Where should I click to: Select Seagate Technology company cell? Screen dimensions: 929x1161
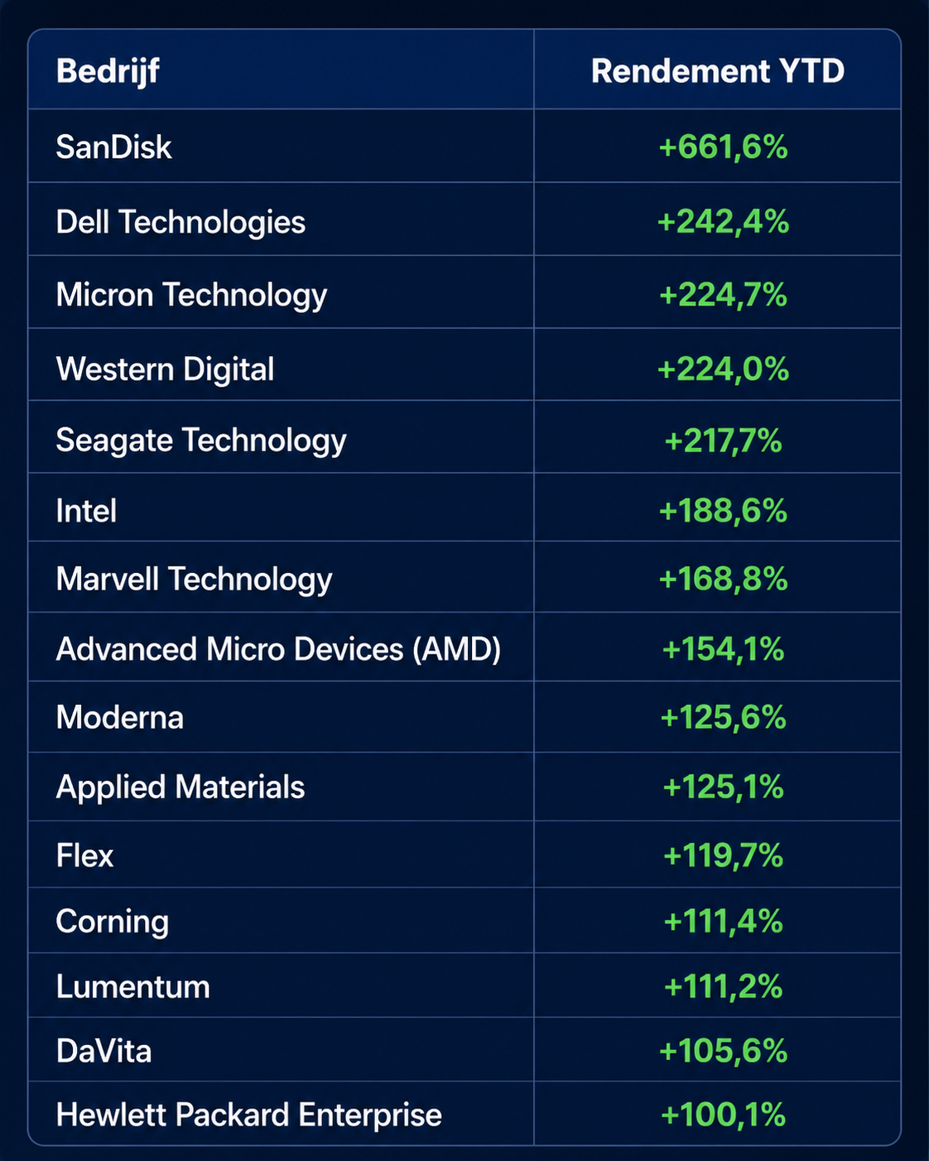pos(201,441)
